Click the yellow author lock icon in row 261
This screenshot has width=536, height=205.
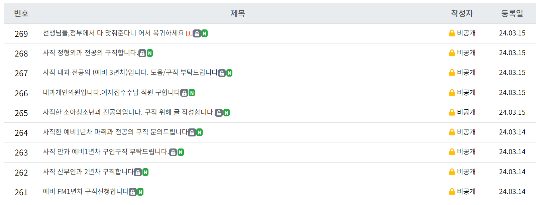pos(452,192)
